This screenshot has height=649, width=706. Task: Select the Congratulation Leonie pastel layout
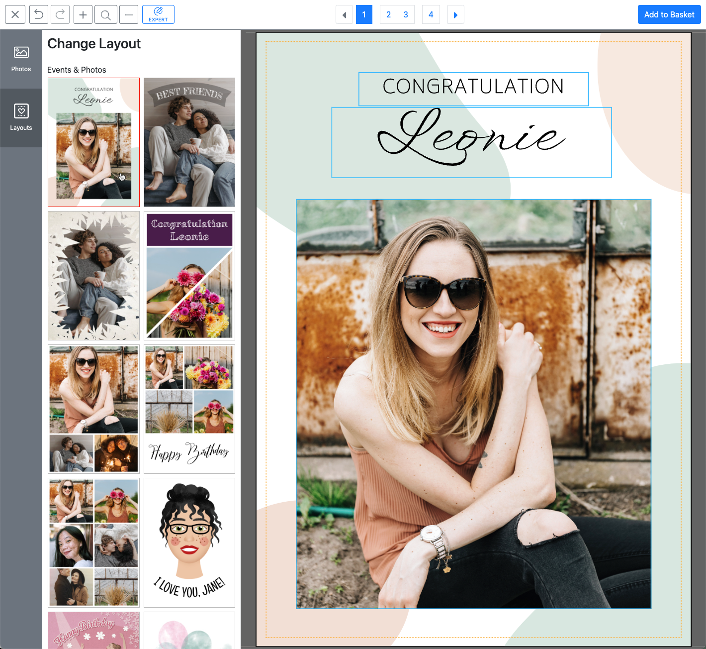point(93,142)
